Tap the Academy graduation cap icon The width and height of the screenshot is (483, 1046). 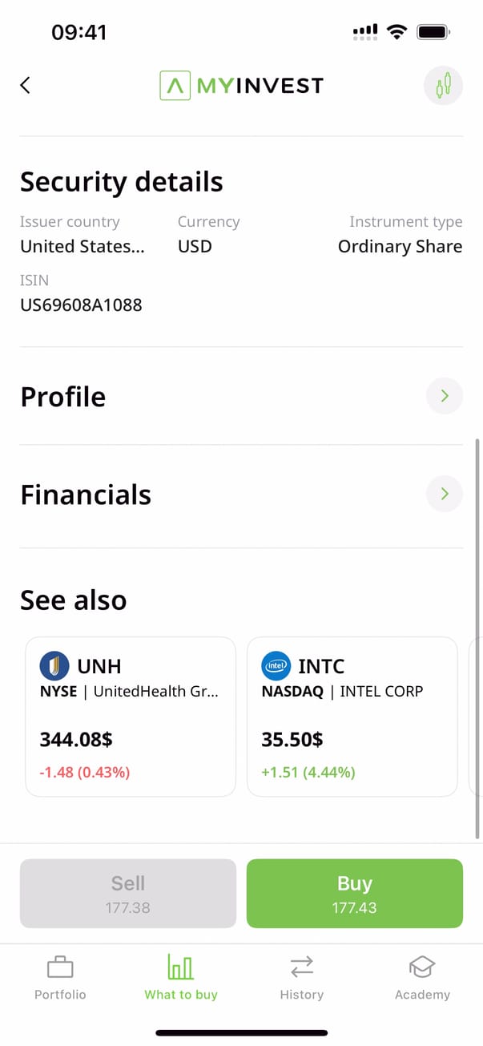coord(422,967)
